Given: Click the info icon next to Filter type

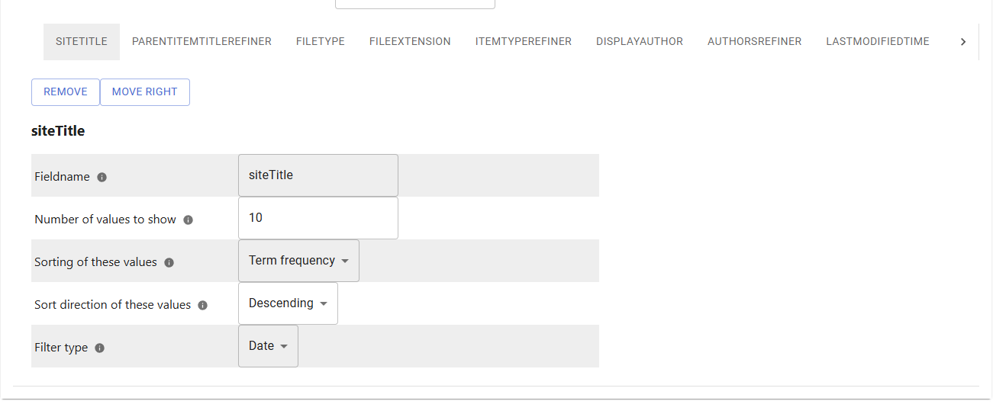Looking at the screenshot, I should click(100, 348).
